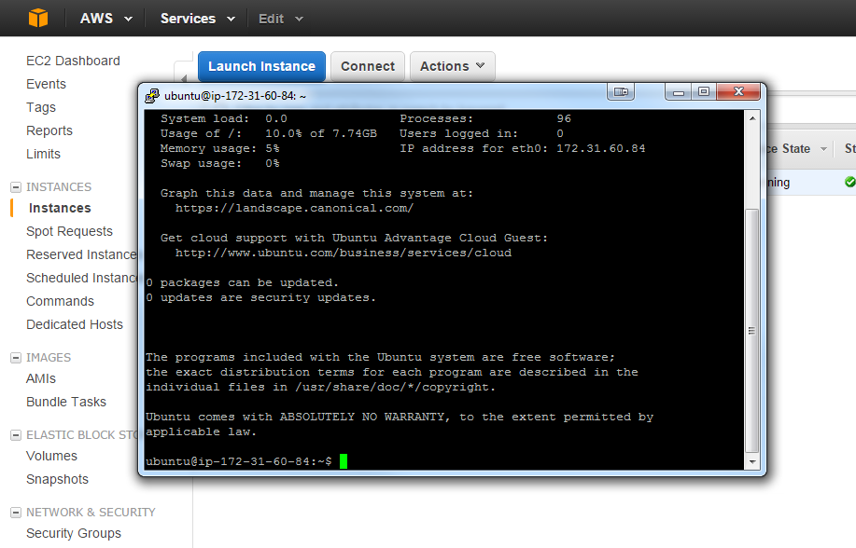This screenshot has height=548, width=856.
Task: Click the PuTTY title 'ubuntu@ip-172-31-60-84: ~'
Action: (235, 96)
